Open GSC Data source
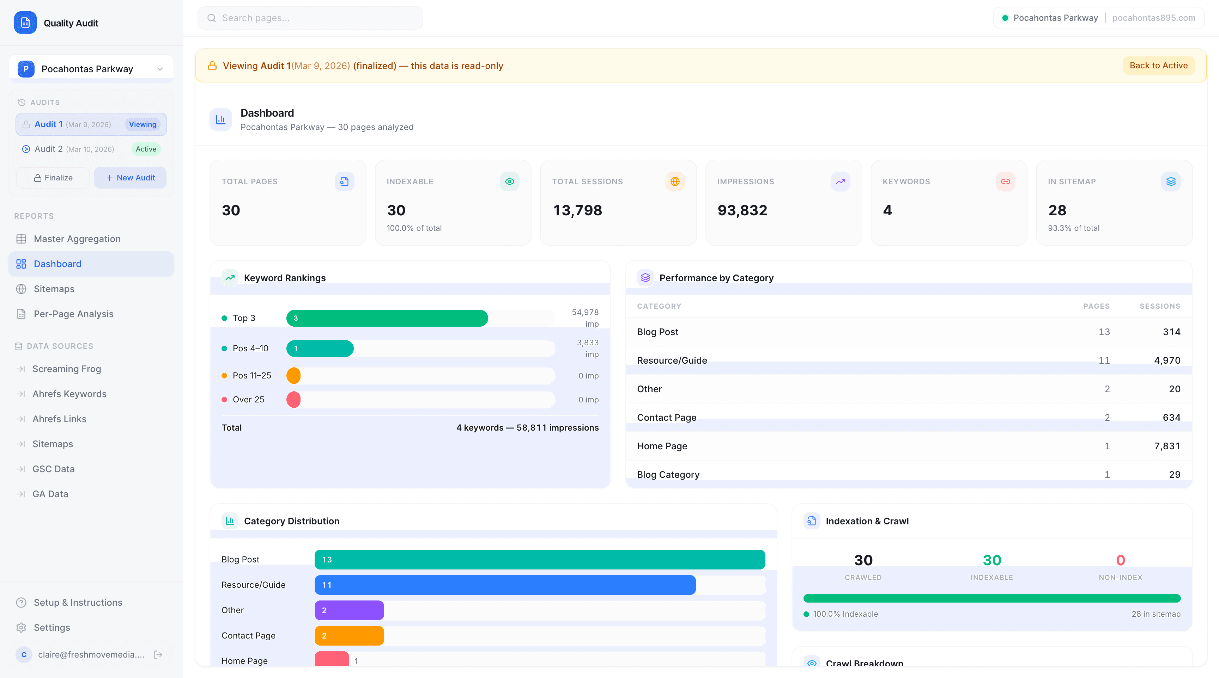Viewport: 1219px width, 678px height. click(x=91, y=469)
